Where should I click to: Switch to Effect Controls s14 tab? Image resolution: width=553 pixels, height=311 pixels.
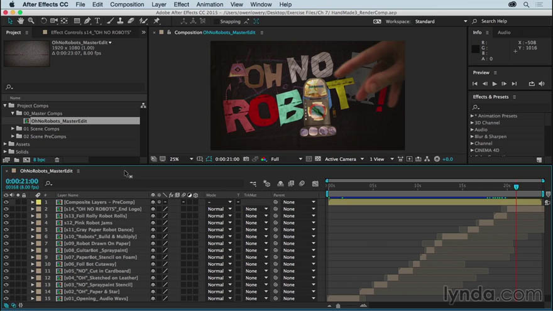(x=90, y=32)
